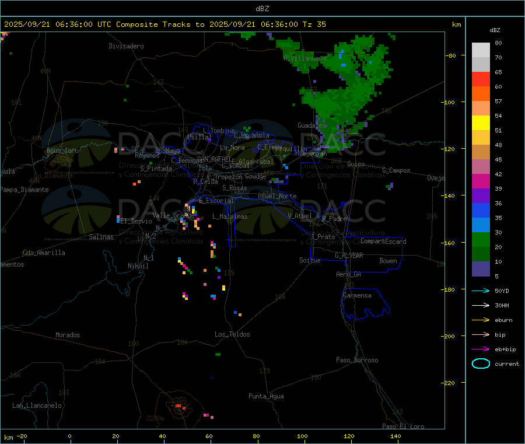Click the 'Guadales' place label
Screen dimensions: 525x444
point(311,125)
